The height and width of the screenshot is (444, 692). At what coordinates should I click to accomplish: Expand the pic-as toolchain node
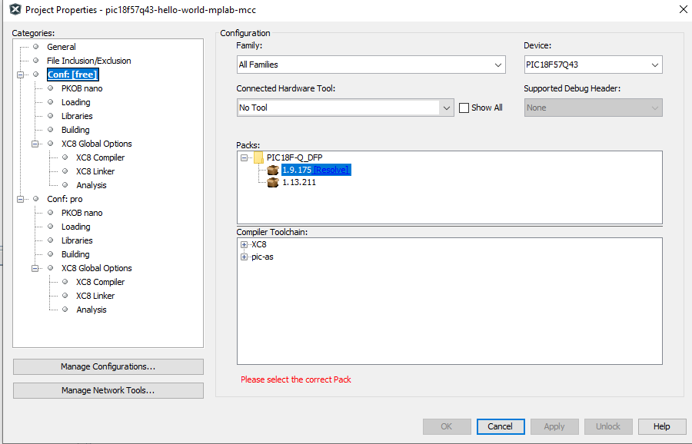click(245, 257)
